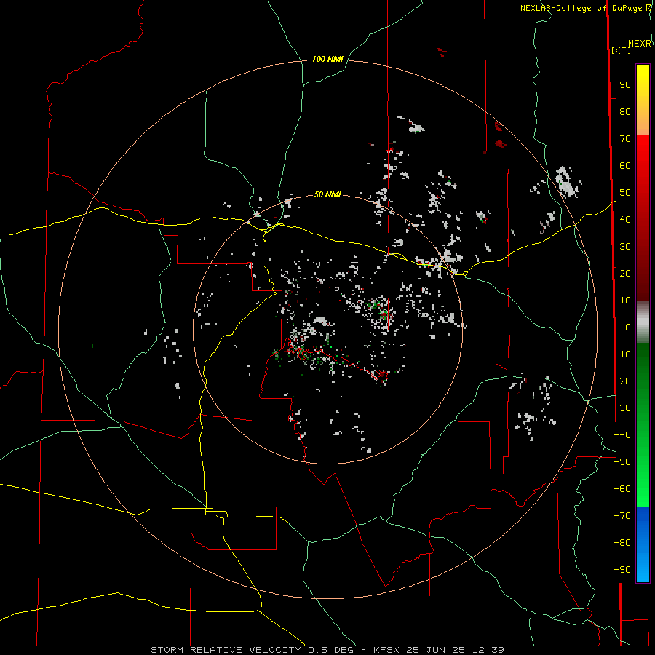Click the KFSX radar site identifier
Image resolution: width=655 pixels, height=655 pixels.
(388, 650)
